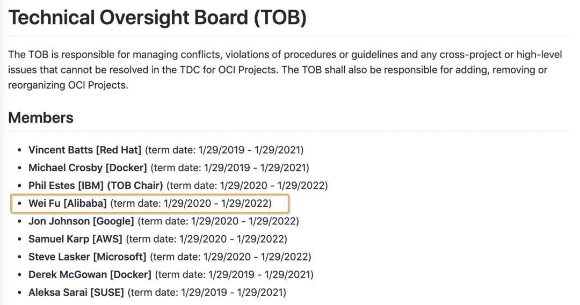Select Steve Lasker [Microsoft] member name
580x305 pixels.
pyautogui.click(x=88, y=257)
